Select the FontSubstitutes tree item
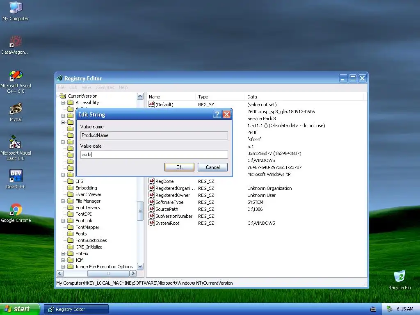 tap(91, 240)
